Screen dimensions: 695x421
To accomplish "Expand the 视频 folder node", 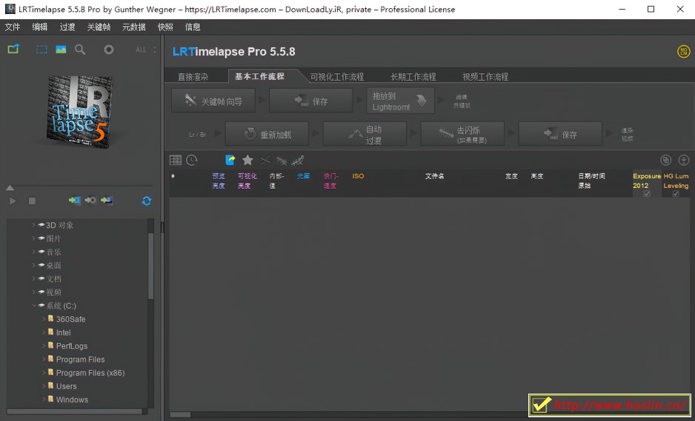I will click(33, 292).
